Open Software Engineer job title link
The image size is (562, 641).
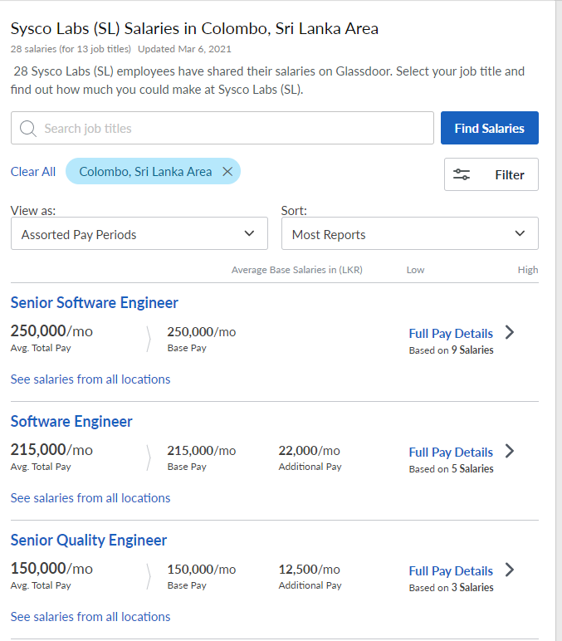(x=71, y=422)
